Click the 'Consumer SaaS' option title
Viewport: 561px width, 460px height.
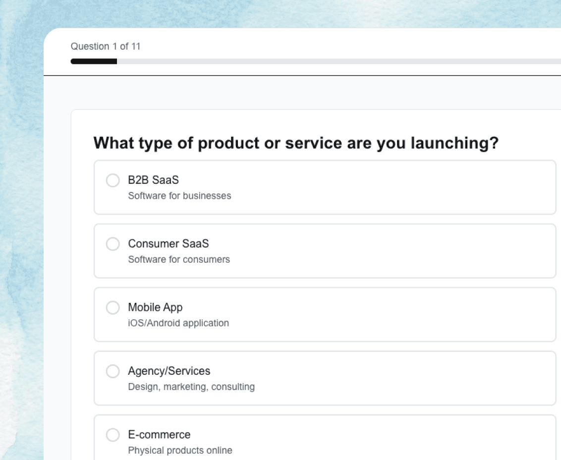168,243
